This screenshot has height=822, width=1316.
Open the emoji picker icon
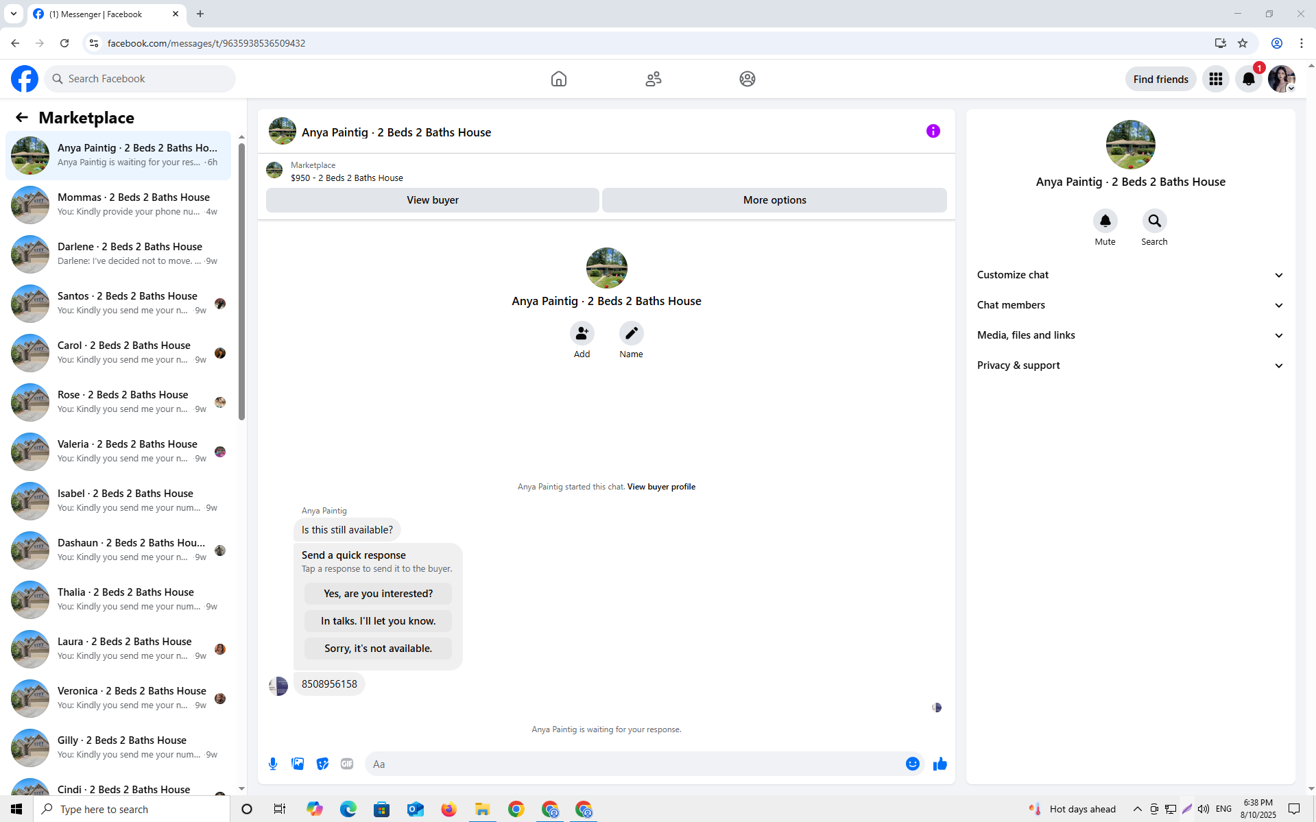(912, 764)
